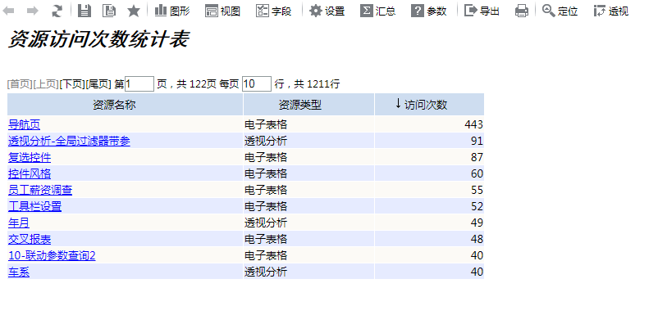Click the 87 visit count cell
658x315 pixels.
click(x=429, y=157)
